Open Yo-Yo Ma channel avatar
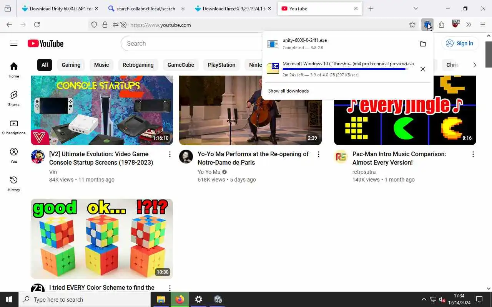Viewport: 492px width, 307px height. tap(186, 157)
